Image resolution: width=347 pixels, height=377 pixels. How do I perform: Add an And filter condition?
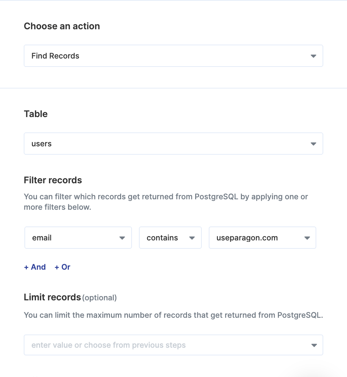click(35, 267)
